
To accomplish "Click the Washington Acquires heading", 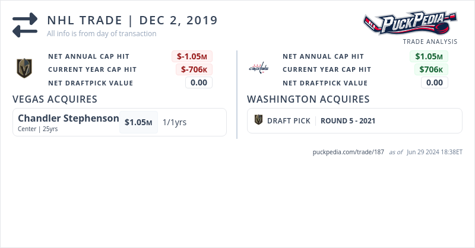I will 308,99.
